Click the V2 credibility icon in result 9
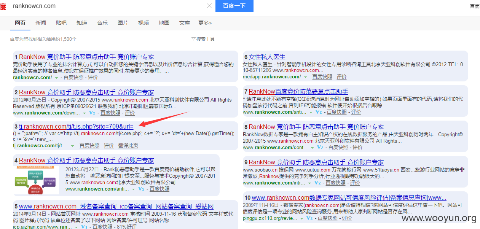This screenshot has width=480, height=229. click(x=317, y=183)
